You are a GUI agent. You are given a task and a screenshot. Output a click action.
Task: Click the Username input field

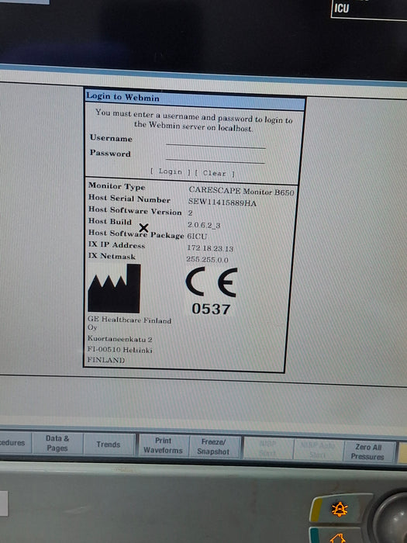point(216,142)
